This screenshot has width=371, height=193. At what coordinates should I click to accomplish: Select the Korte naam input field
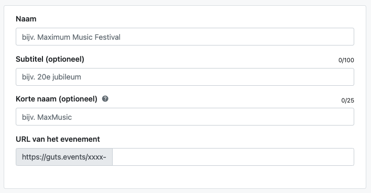point(185,117)
